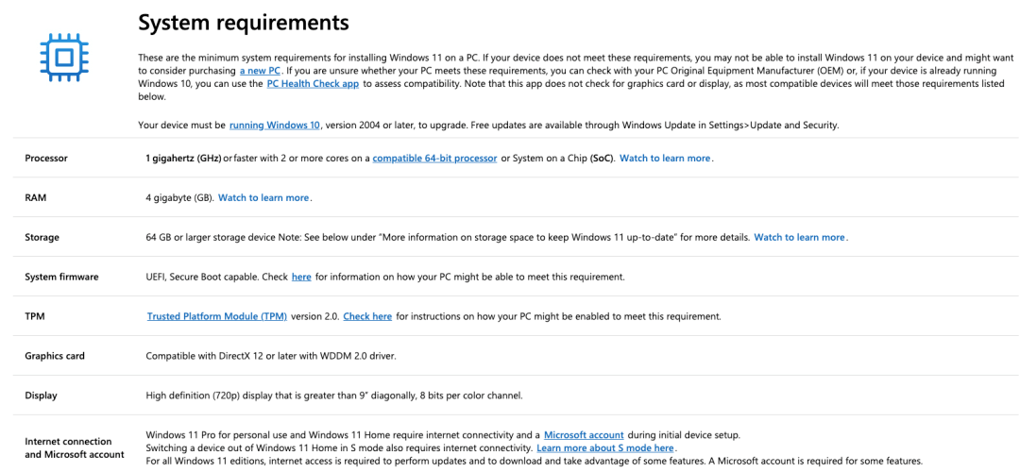Image resolution: width=1020 pixels, height=472 pixels.
Task: Click the Display row label
Action: [41, 396]
